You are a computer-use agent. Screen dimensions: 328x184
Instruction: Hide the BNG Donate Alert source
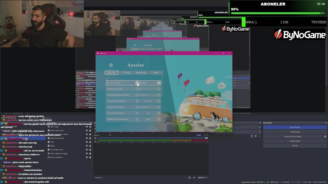pos(87,138)
